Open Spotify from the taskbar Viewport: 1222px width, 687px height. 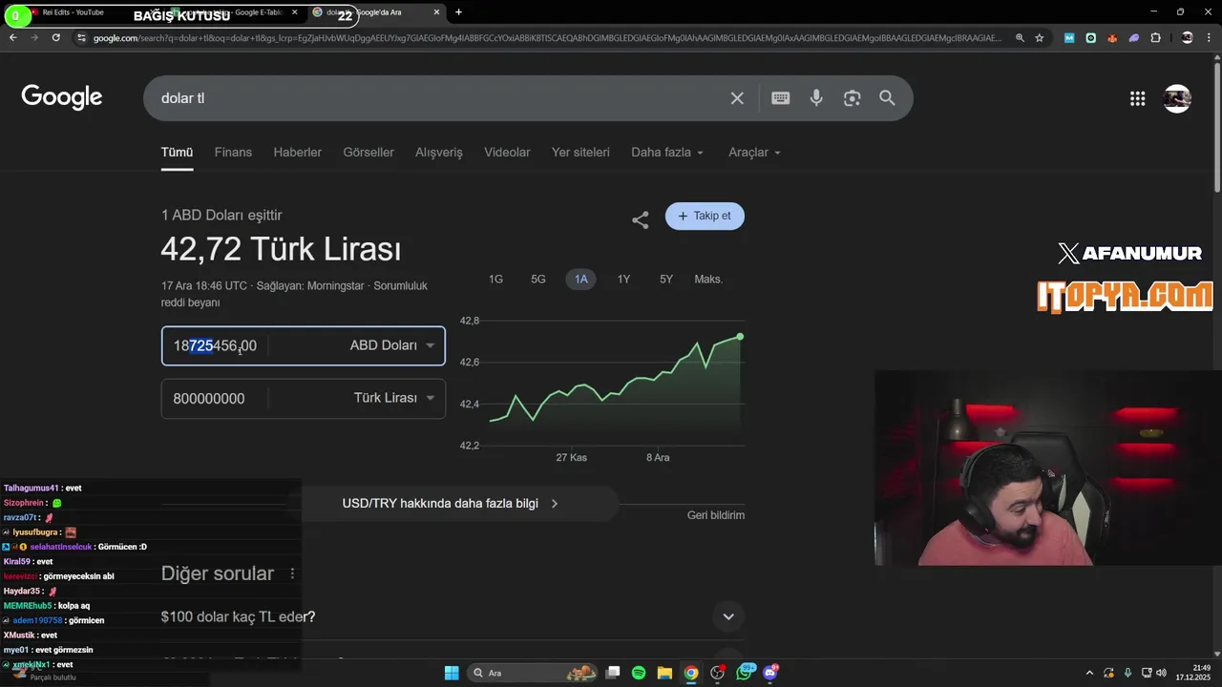pos(639,673)
